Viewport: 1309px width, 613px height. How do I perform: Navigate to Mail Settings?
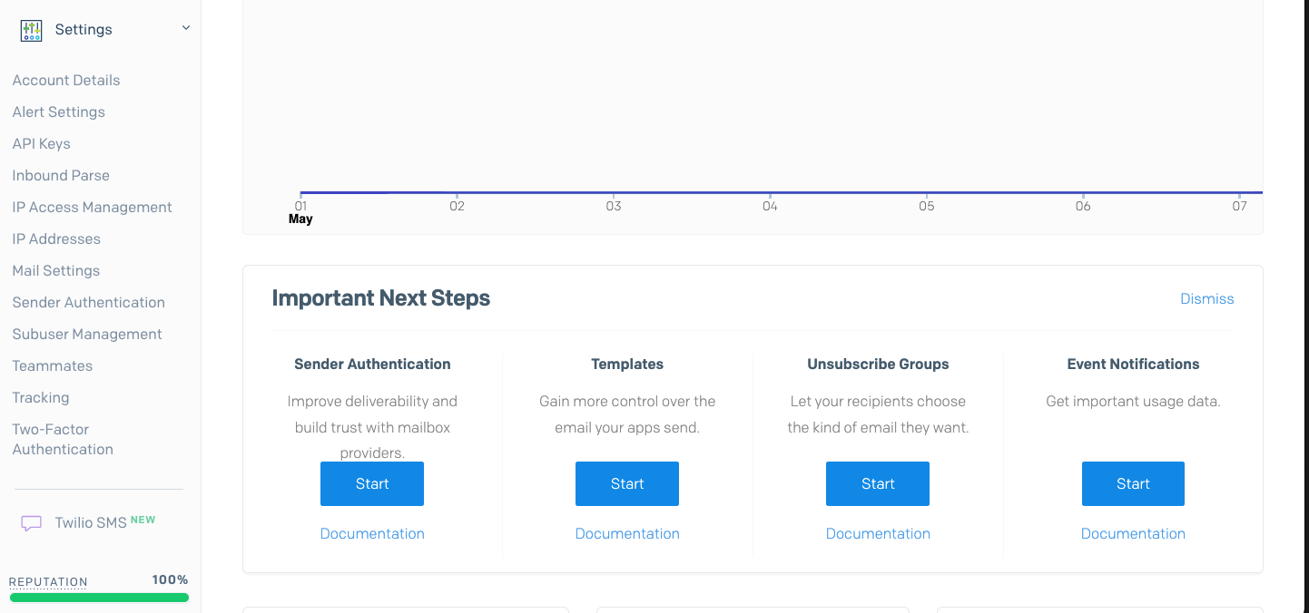click(x=56, y=270)
